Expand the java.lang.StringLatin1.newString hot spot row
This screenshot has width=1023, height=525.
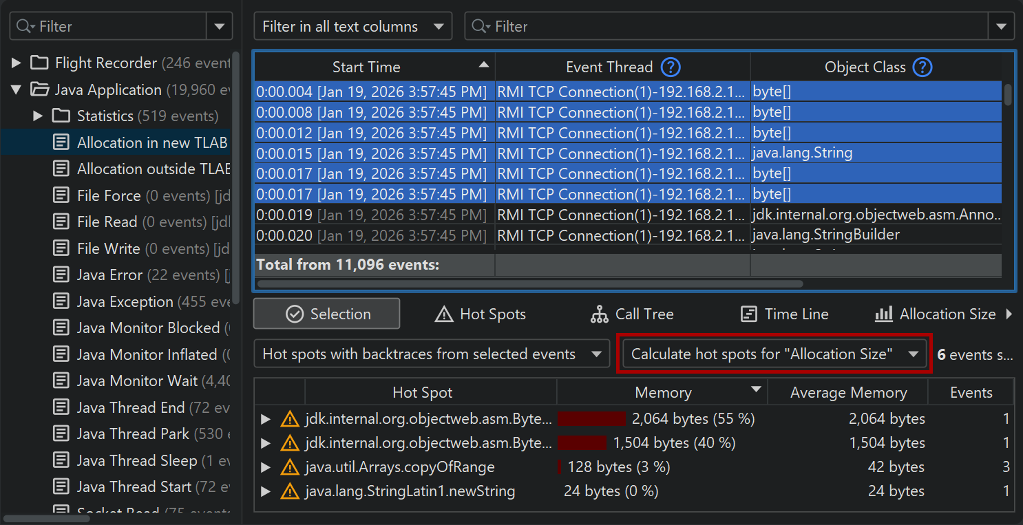(266, 491)
